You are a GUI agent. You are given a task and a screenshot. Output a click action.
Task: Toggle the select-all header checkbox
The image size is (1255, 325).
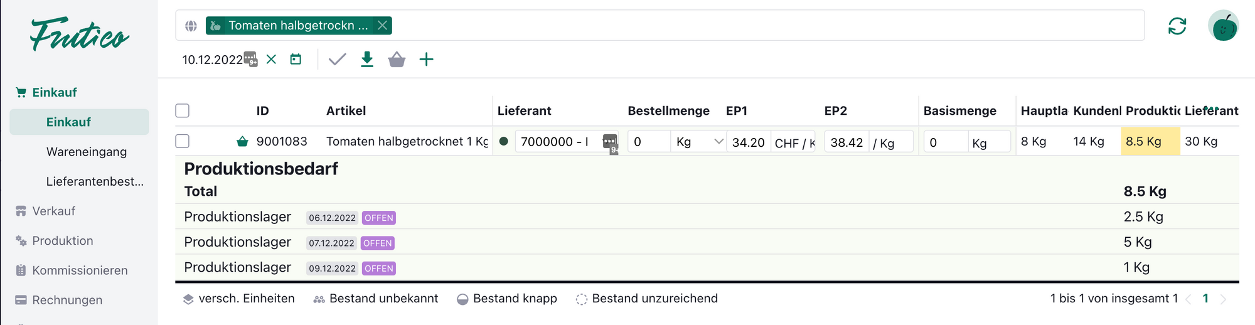[183, 111]
